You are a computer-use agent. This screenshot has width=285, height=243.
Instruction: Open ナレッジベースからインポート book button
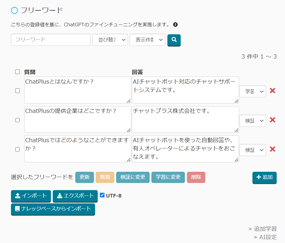click(x=53, y=209)
